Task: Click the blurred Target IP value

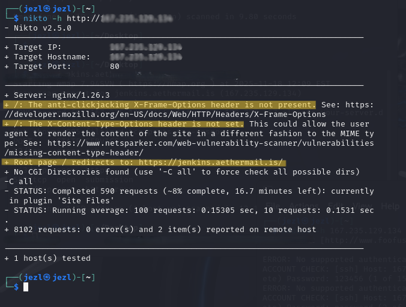Action: pos(146,47)
